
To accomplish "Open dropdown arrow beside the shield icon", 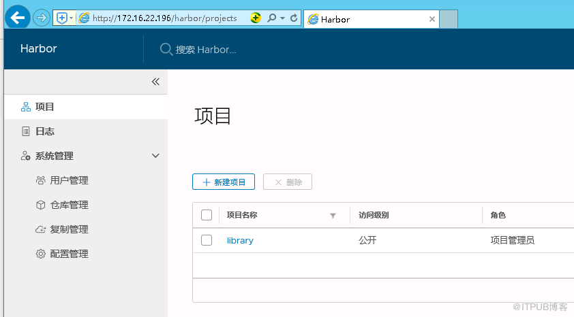I will 72,18.
